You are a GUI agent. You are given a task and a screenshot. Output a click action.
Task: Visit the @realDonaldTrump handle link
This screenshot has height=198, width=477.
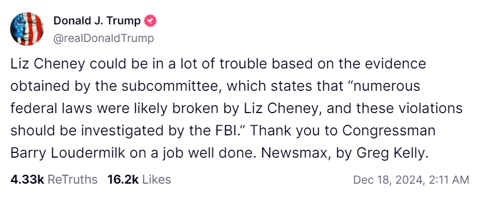pos(104,39)
